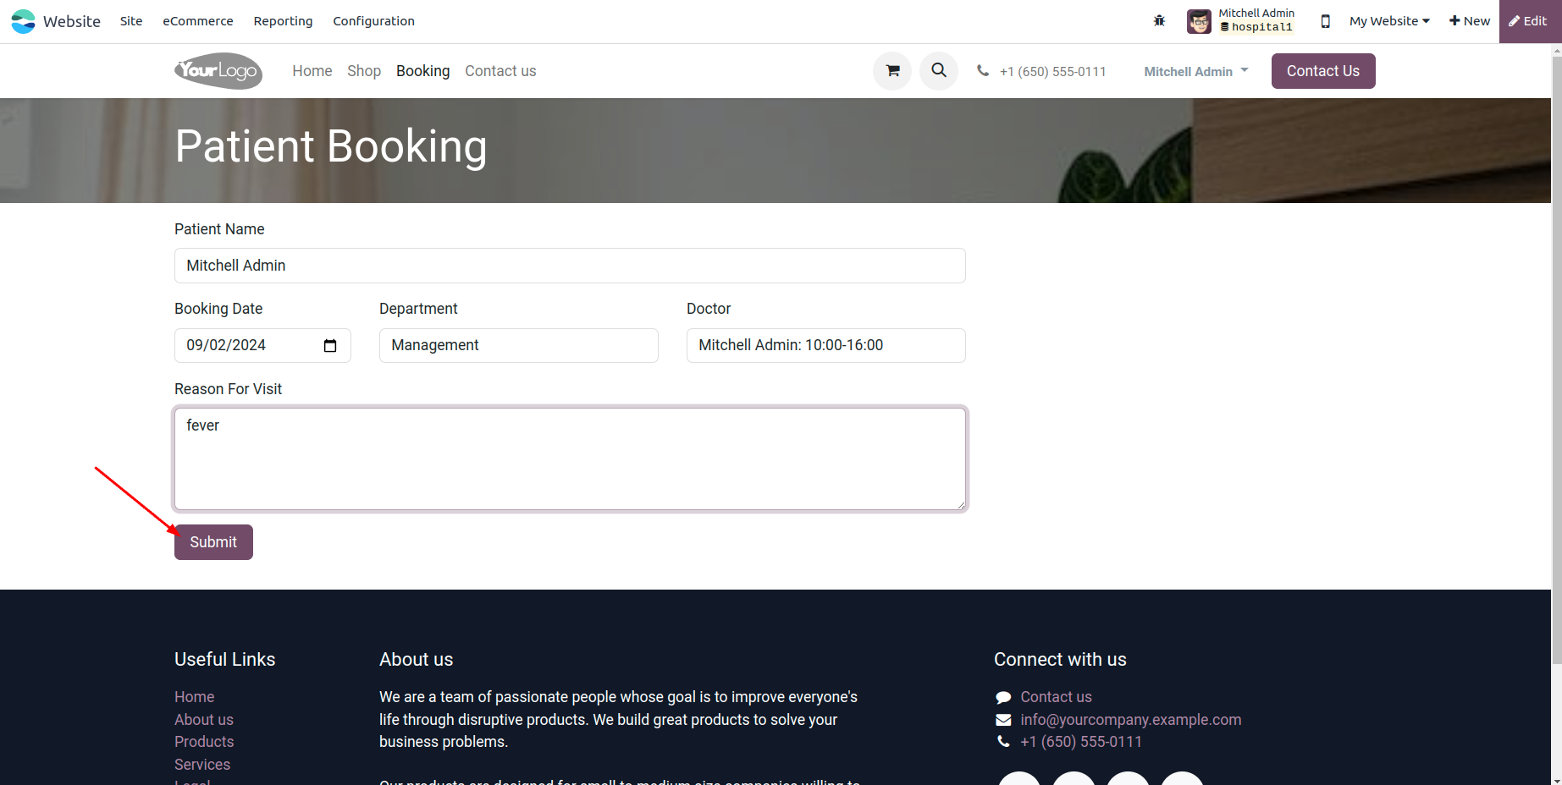1562x785 pixels.
Task: Open the Reporting menu
Action: pos(283,21)
